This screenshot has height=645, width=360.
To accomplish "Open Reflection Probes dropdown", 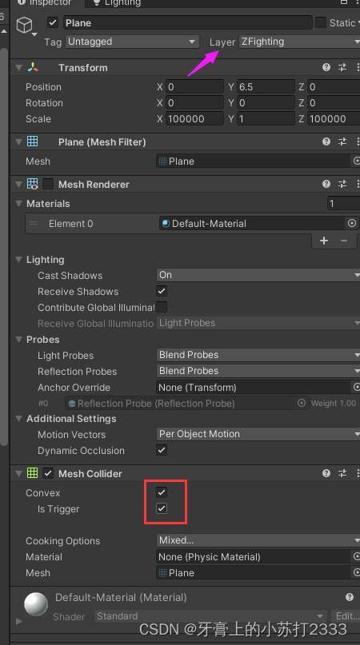I will 258,371.
